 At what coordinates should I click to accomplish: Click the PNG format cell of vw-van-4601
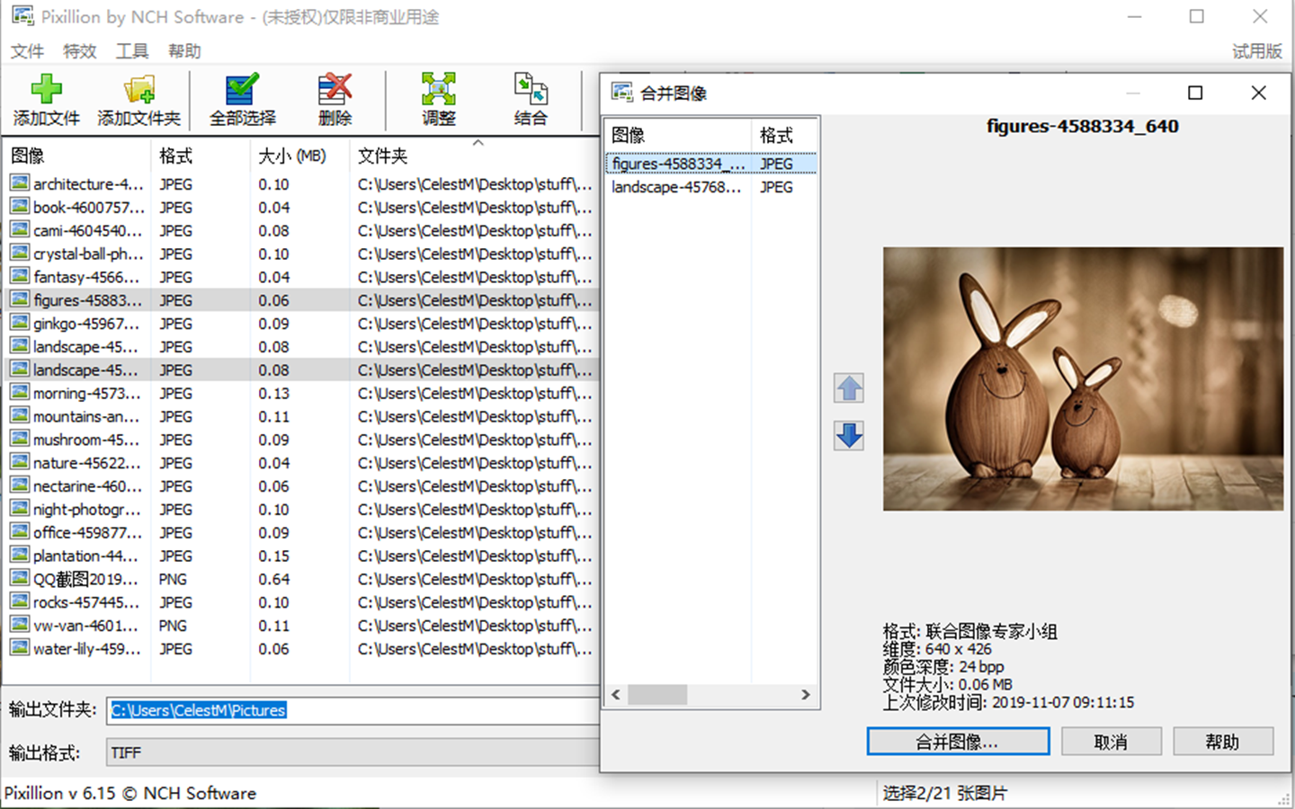[174, 625]
